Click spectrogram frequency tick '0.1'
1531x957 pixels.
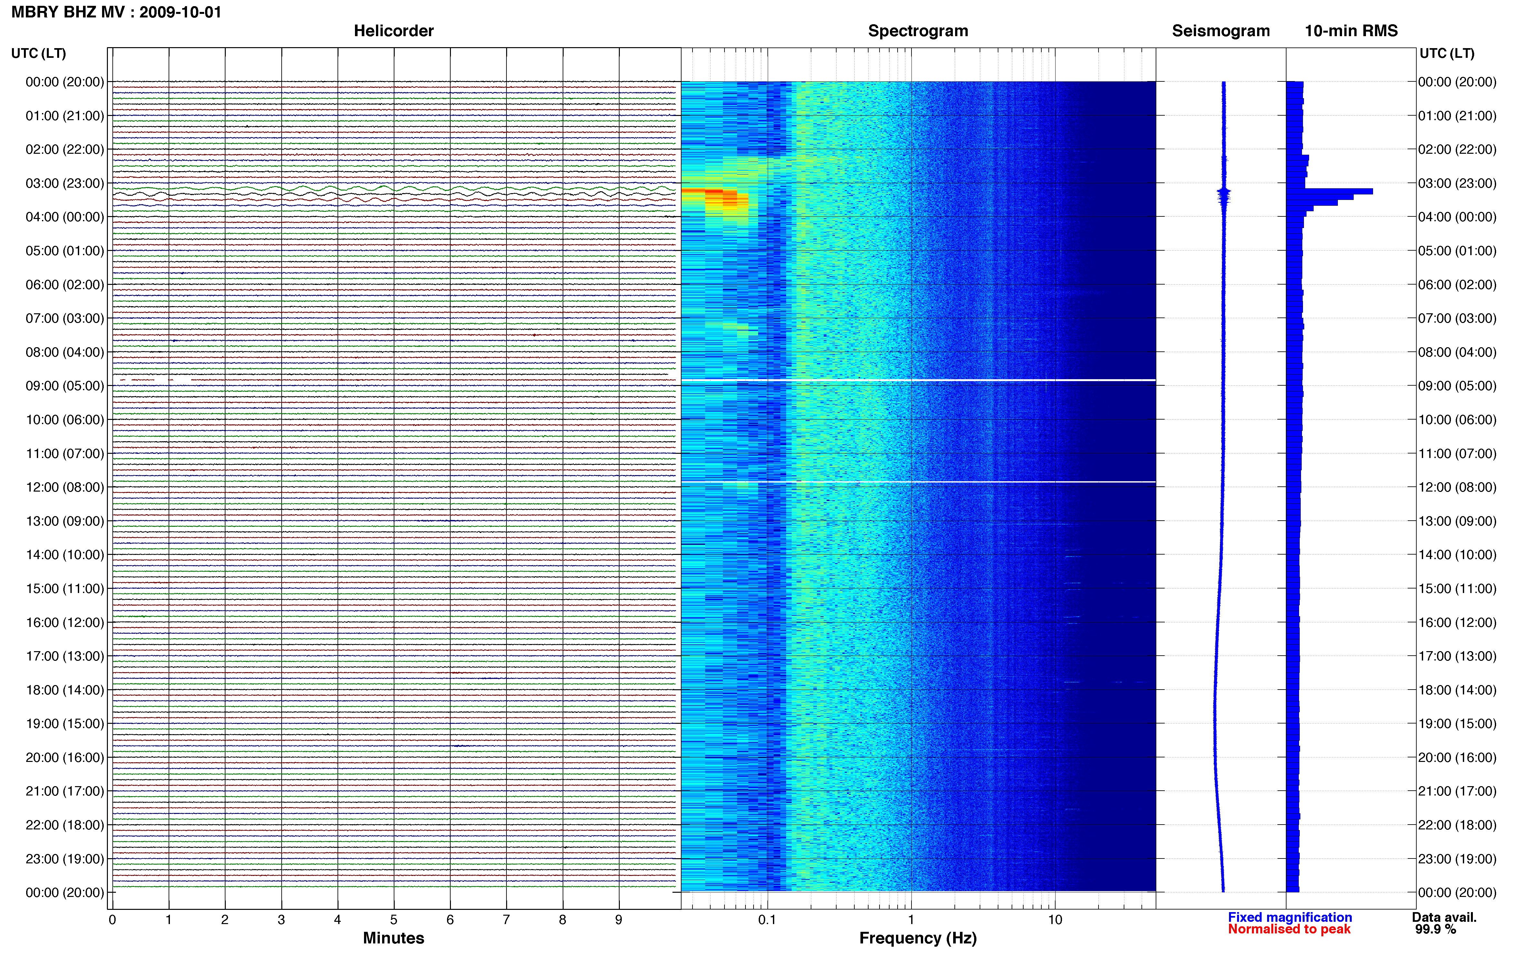click(767, 920)
